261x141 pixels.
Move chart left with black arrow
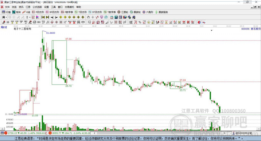pos(52,17)
